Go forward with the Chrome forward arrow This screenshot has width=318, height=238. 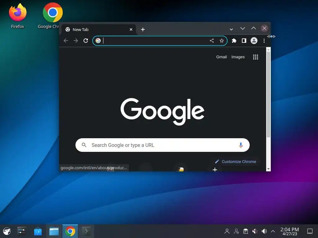[x=76, y=41]
